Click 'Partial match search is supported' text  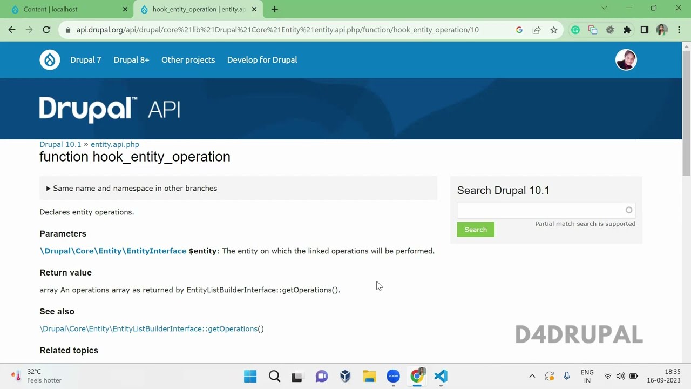point(585,224)
